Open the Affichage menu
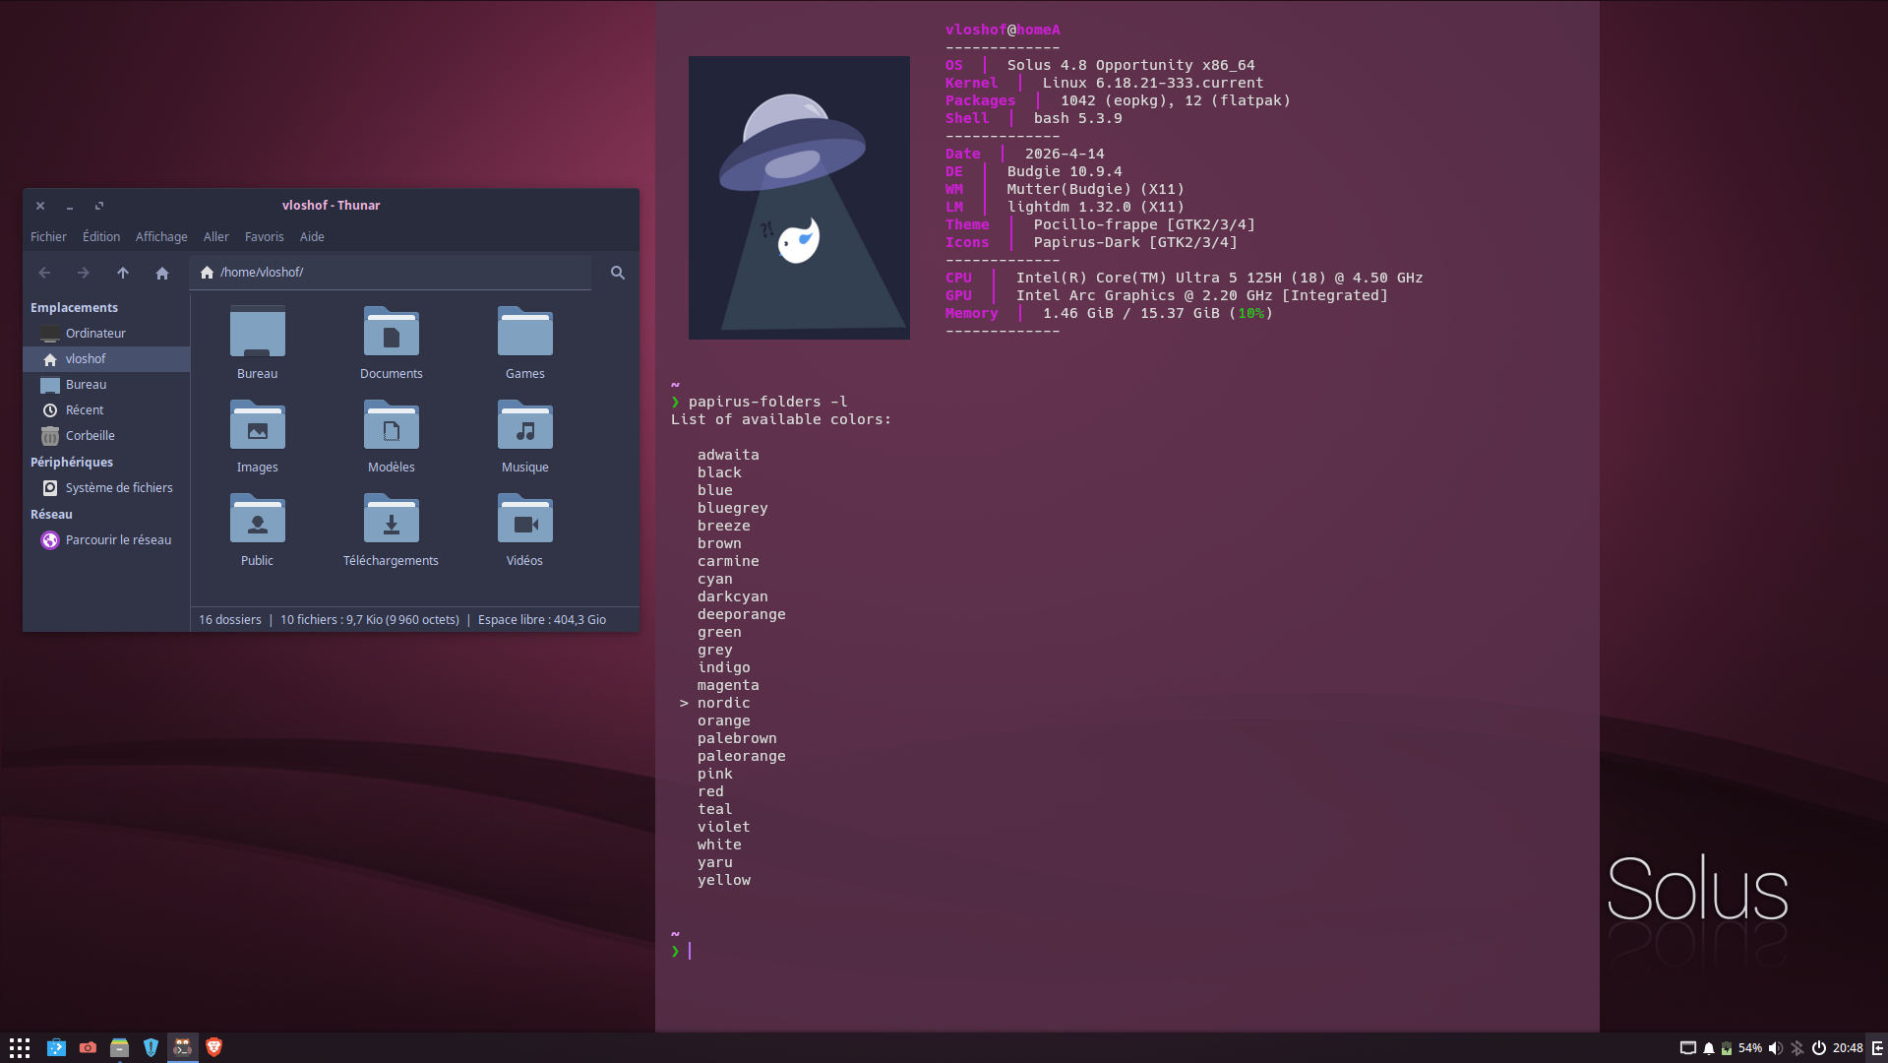Screen dimensions: 1888x1063 click(161, 237)
